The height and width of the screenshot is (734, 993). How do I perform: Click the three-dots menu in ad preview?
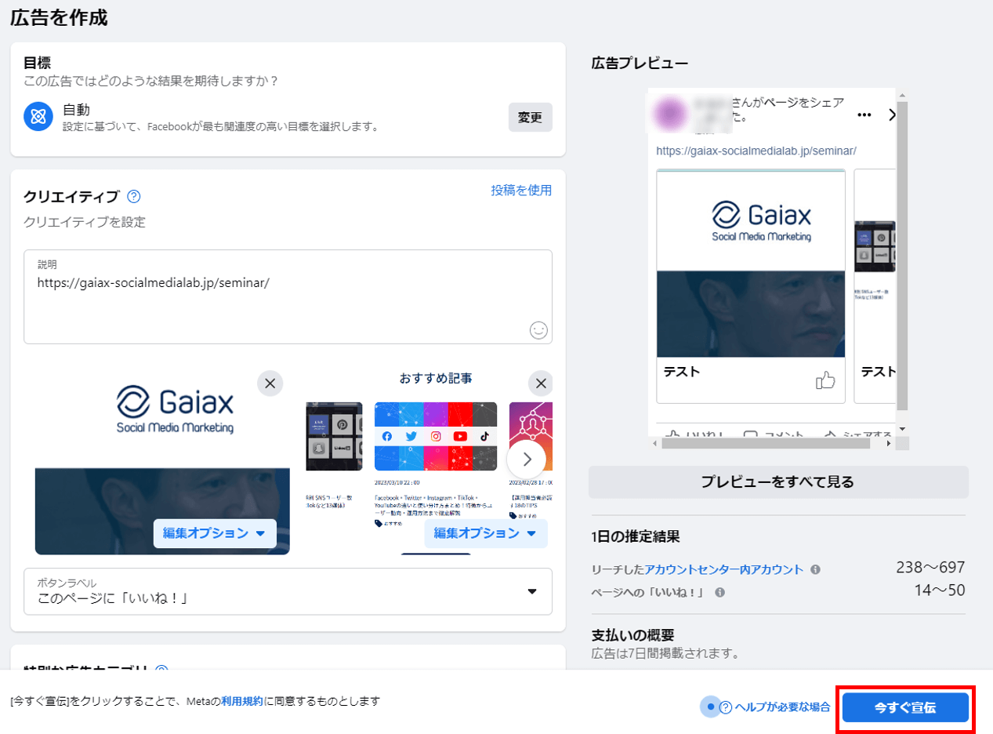[864, 114]
